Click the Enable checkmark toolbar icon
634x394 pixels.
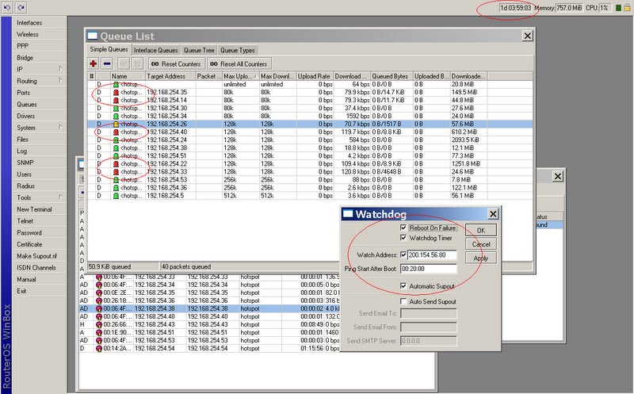[124, 63]
